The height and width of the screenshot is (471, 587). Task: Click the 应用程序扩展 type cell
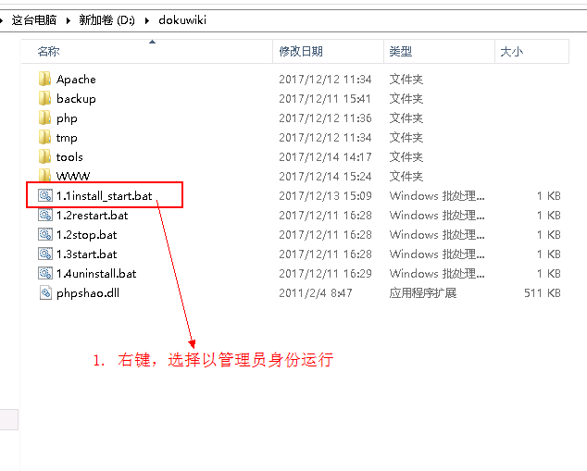click(x=423, y=293)
